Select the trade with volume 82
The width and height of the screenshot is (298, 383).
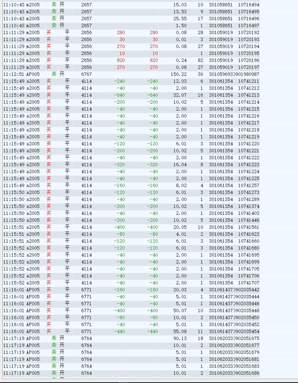(200, 60)
